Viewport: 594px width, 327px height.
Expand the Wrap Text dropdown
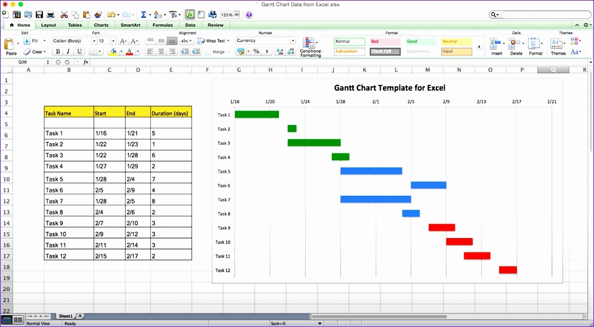pos(229,40)
